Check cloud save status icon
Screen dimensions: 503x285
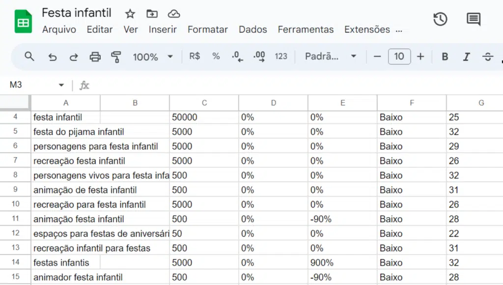[x=174, y=14]
